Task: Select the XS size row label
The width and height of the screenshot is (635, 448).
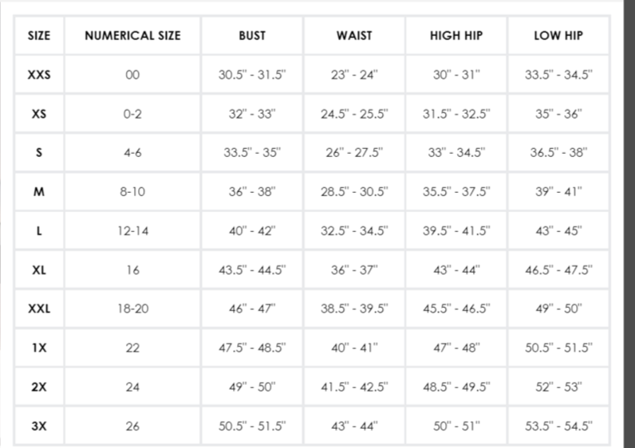Action: (x=39, y=114)
